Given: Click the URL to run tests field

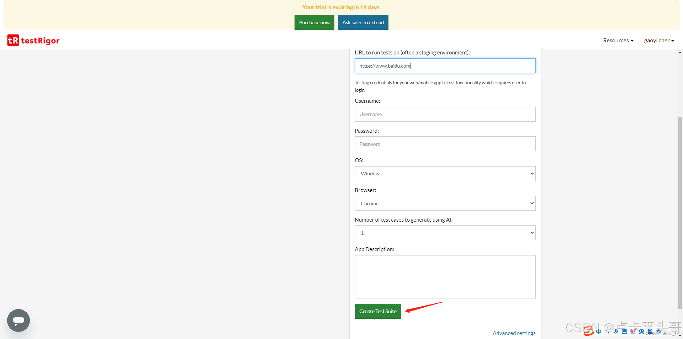Looking at the screenshot, I should tap(445, 66).
